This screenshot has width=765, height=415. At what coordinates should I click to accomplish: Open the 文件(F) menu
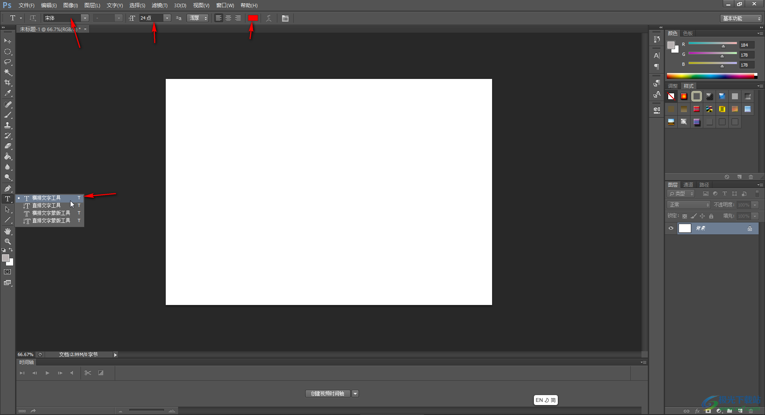coord(26,5)
